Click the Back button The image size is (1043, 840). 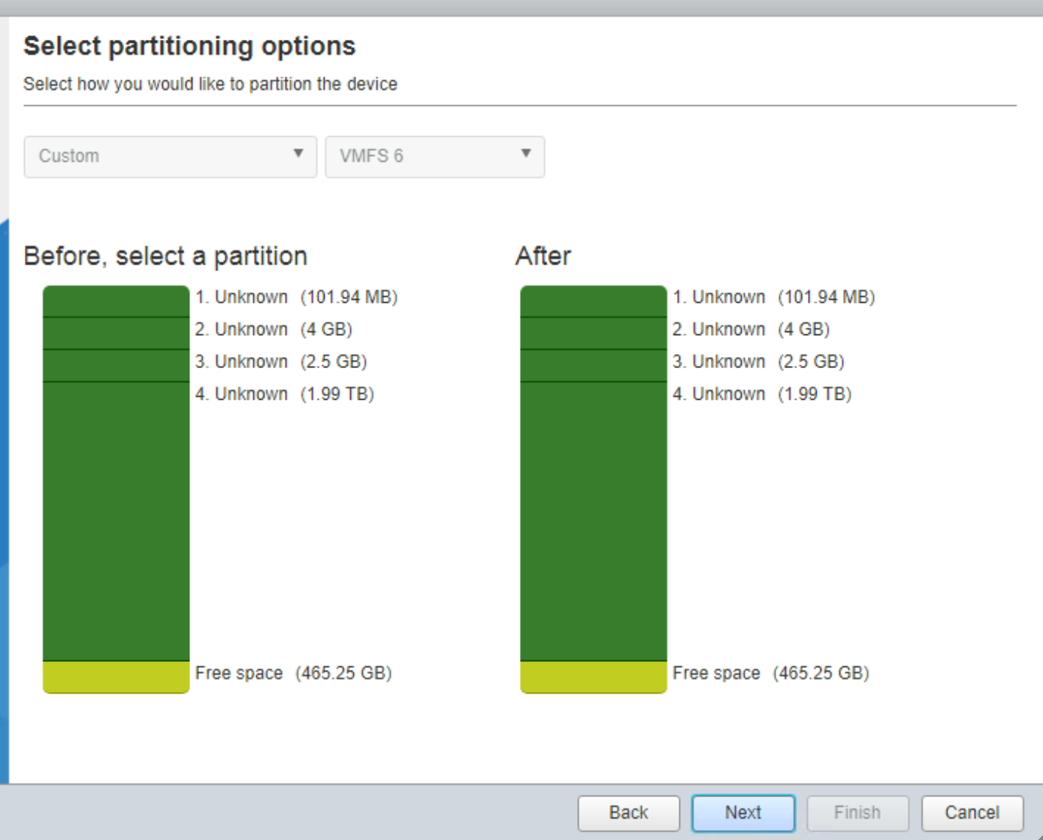click(628, 812)
